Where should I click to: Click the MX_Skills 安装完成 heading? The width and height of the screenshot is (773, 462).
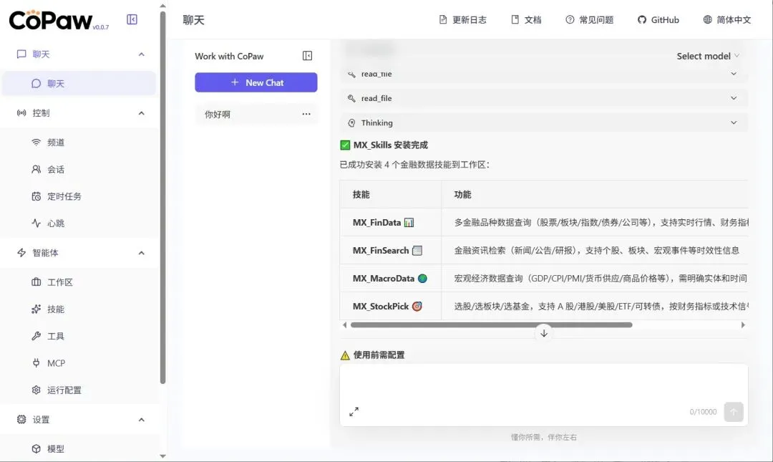[391, 145]
